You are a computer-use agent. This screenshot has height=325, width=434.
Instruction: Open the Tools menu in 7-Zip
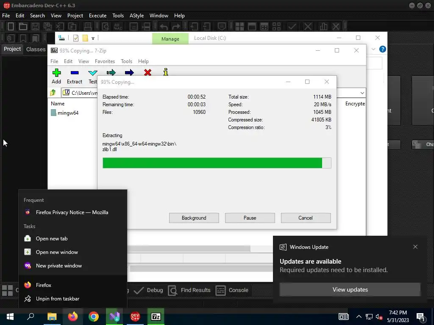coord(126,61)
